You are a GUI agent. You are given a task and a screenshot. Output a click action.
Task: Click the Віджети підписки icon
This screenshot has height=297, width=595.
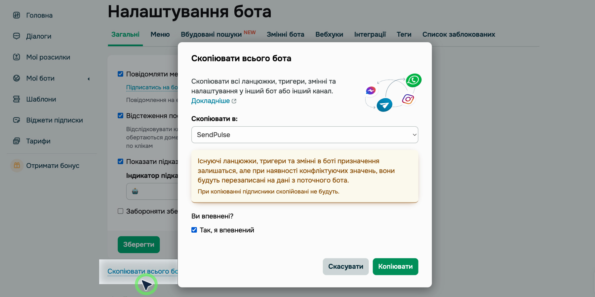[16, 120]
